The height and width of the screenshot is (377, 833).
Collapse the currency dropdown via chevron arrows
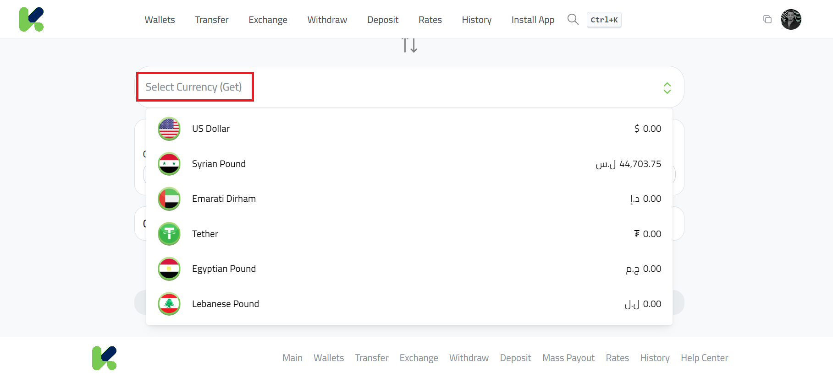pyautogui.click(x=667, y=87)
